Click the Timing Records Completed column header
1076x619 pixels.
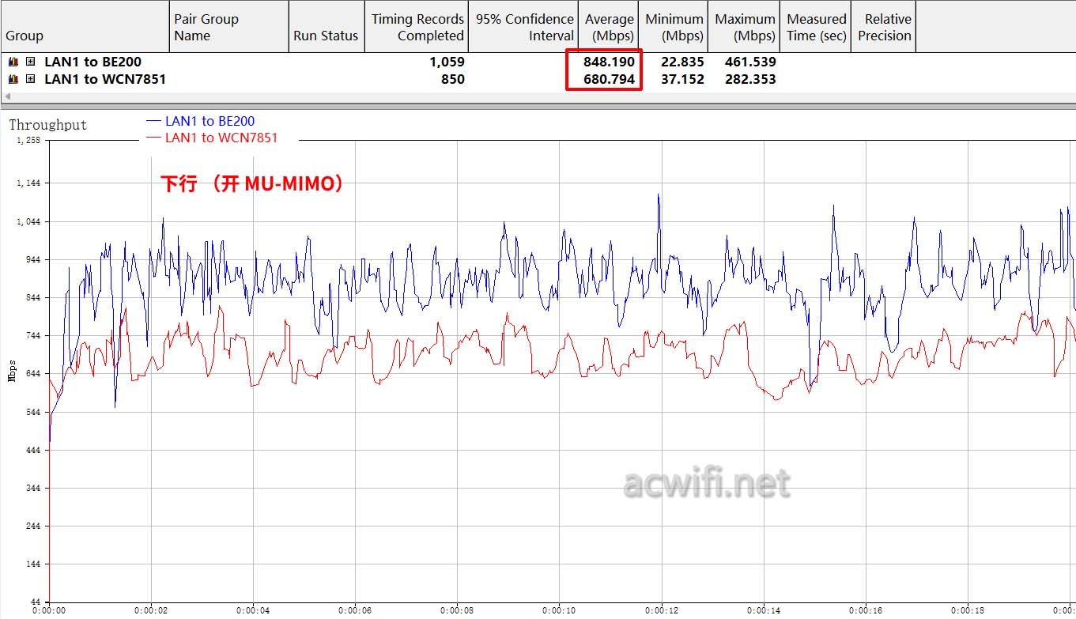pyautogui.click(x=417, y=27)
